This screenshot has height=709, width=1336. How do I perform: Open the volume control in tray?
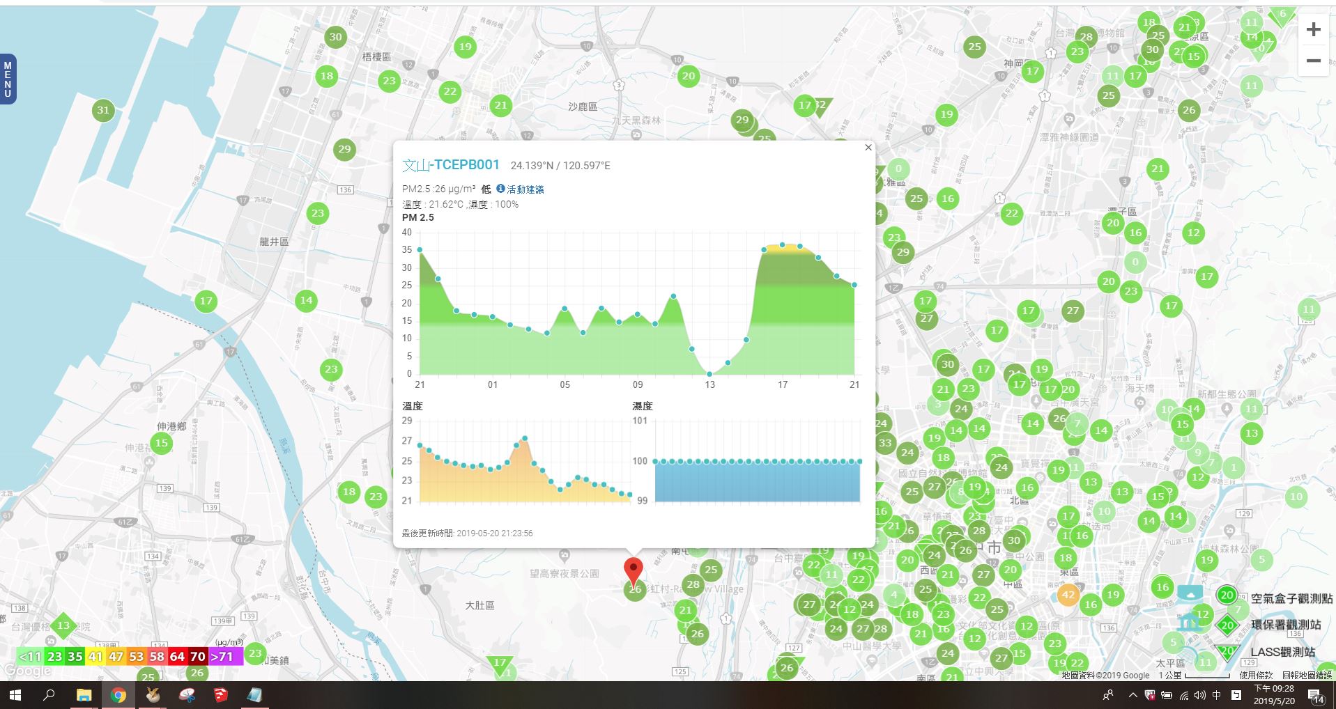coord(1199,695)
